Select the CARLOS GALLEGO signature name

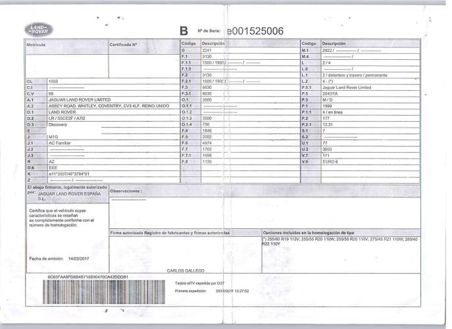[x=186, y=270]
